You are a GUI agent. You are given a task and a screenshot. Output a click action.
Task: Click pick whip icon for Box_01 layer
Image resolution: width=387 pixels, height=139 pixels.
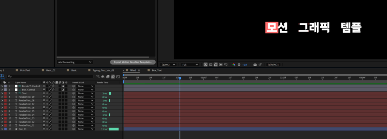point(74,129)
